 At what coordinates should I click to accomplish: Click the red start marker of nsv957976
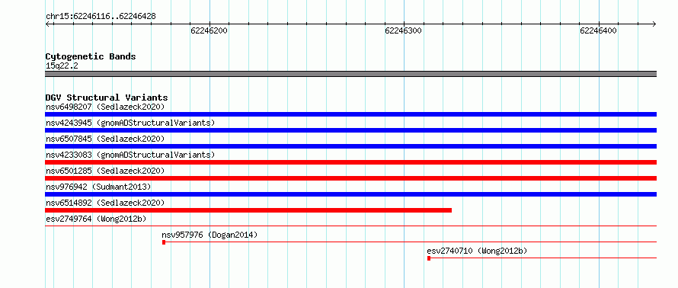click(x=164, y=242)
